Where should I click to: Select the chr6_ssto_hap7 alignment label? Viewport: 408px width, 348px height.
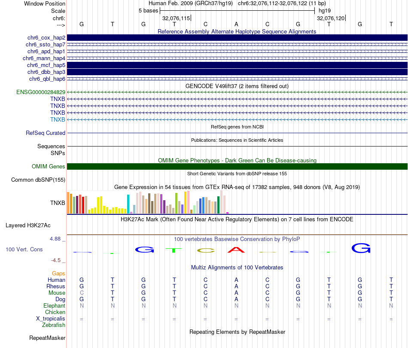[x=45, y=45]
